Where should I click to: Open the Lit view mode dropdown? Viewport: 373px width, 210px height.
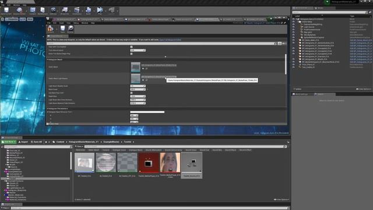coord(22,19)
